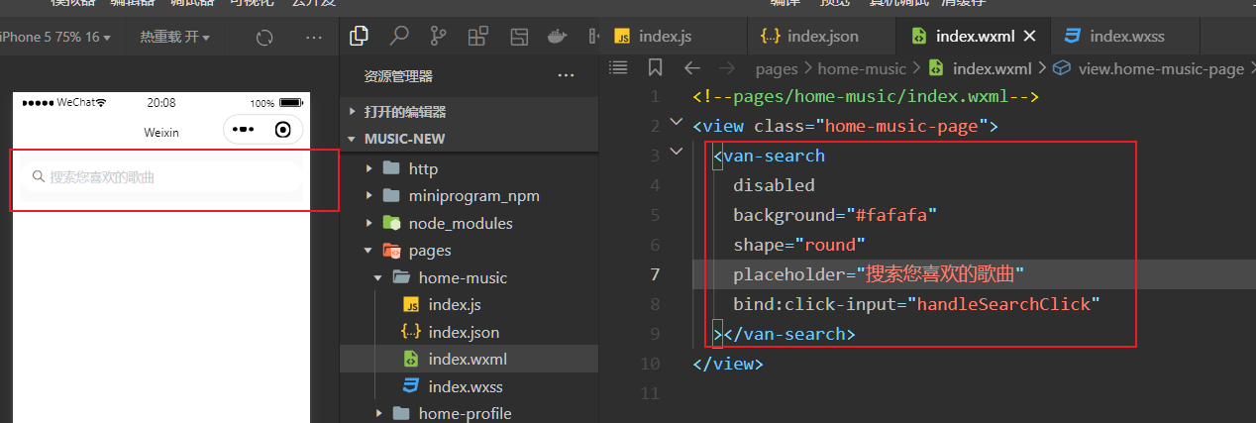Screen dimensions: 1256x423
Task: Expand the 打开的编辑器 section
Action: point(352,112)
